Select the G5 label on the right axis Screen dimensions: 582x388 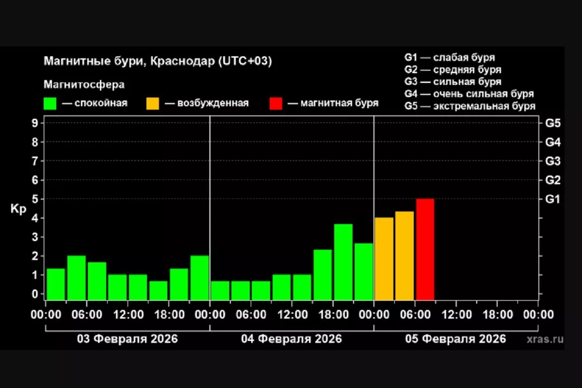pos(553,123)
